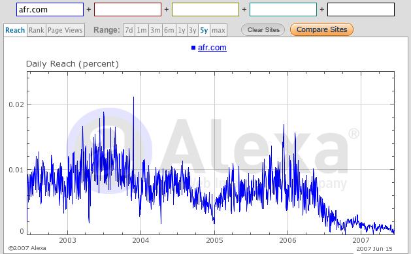Focus the teal-bordered fourth site field

[x=283, y=10]
